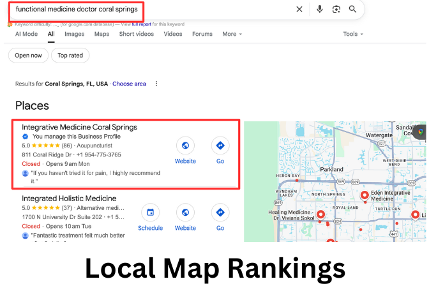Screen dimensions: 429x286
Task: Click the 811 Coral Ridge Dr address text
Action: 47,154
